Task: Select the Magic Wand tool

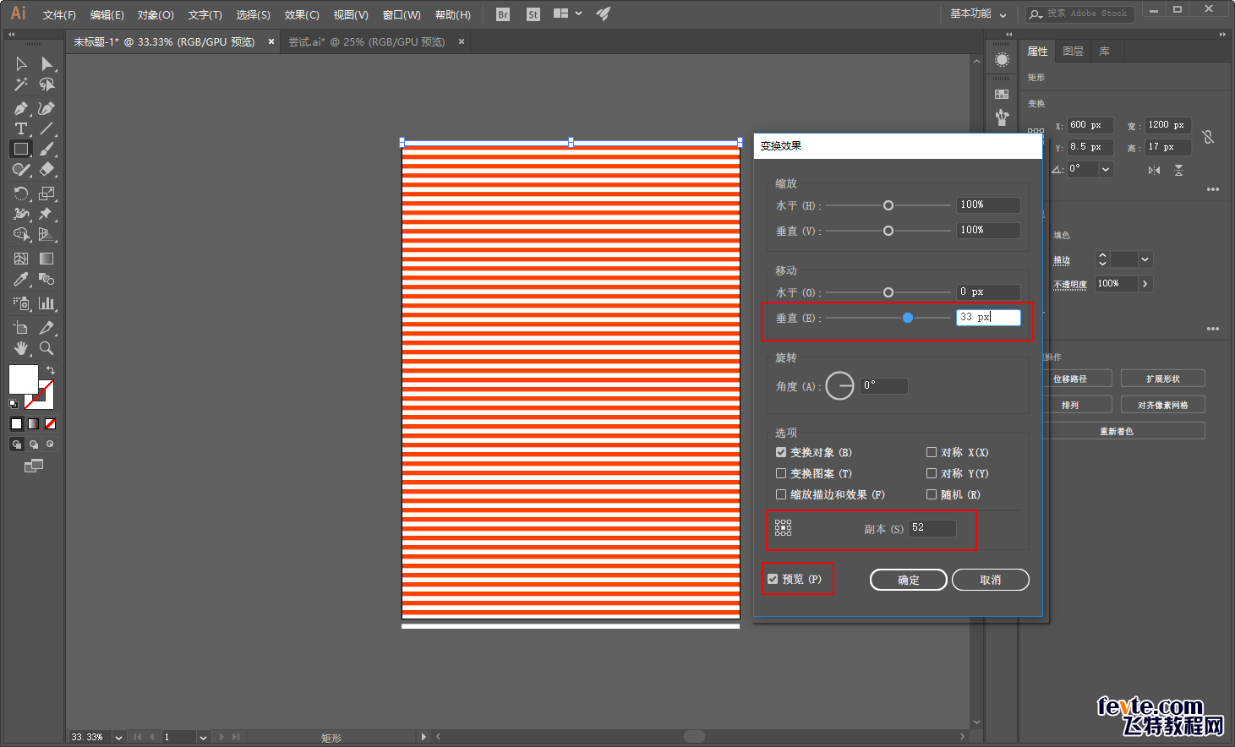Action: [20, 85]
